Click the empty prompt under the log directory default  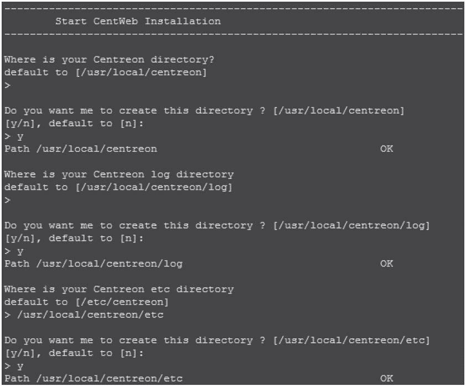pos(7,200)
